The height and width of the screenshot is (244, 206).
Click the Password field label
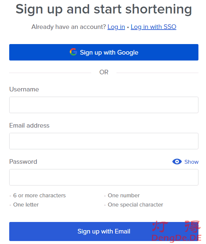pos(23,162)
